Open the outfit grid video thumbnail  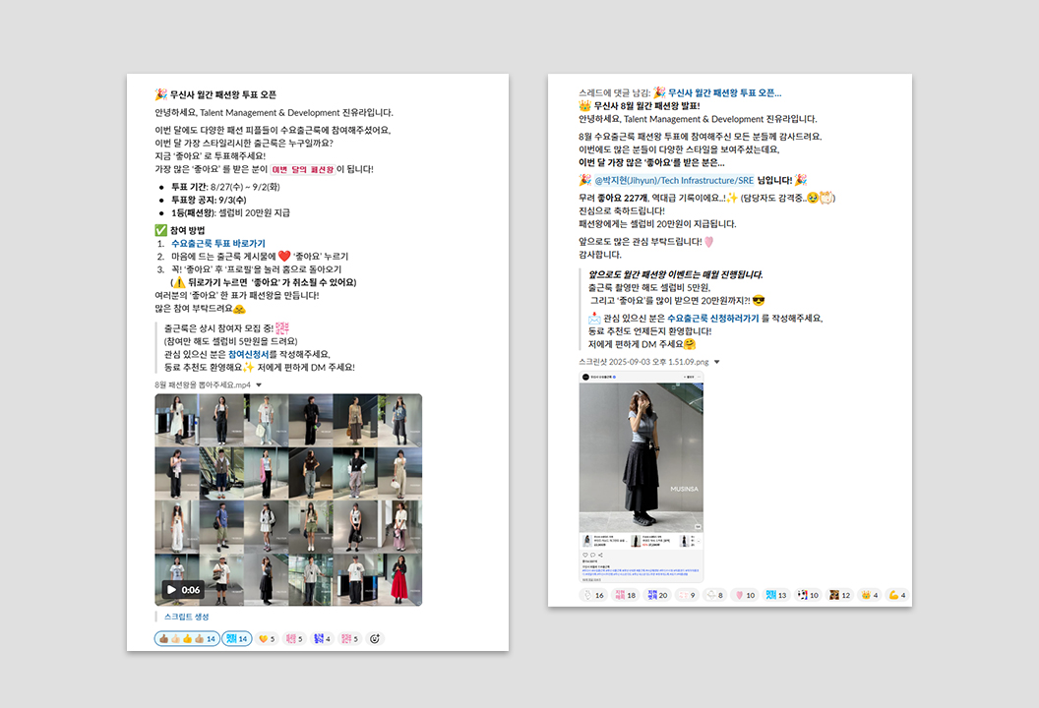click(x=288, y=501)
